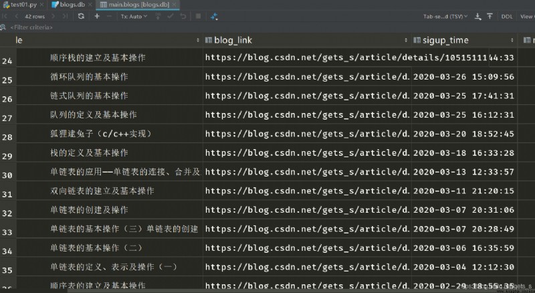
Task: Open the filter search icon
Action: tap(3, 27)
